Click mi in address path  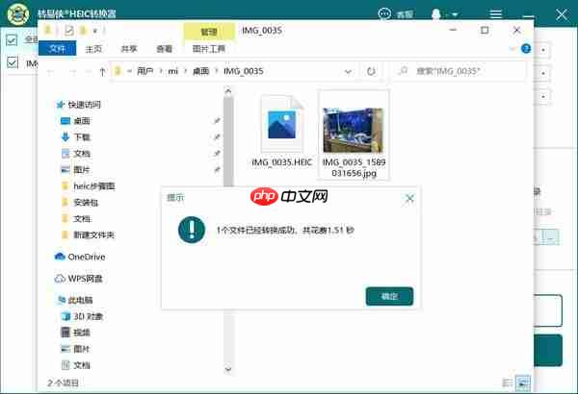172,71
